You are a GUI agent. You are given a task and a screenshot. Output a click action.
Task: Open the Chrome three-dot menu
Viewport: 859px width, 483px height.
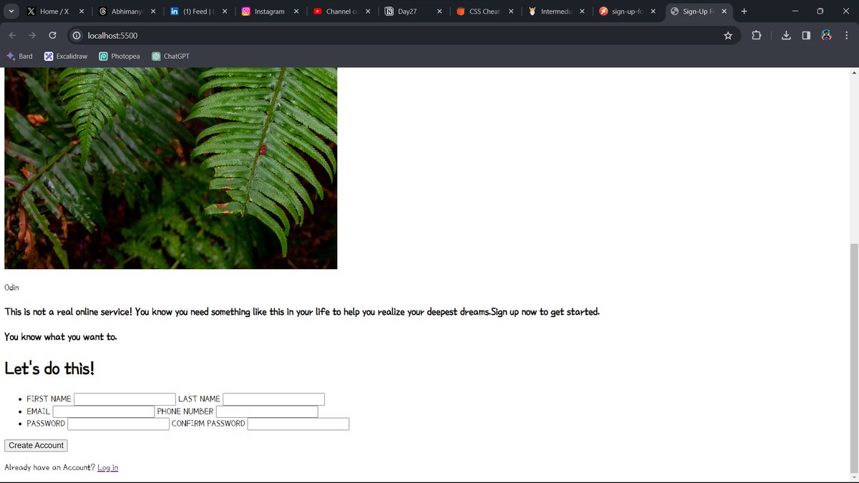(846, 35)
